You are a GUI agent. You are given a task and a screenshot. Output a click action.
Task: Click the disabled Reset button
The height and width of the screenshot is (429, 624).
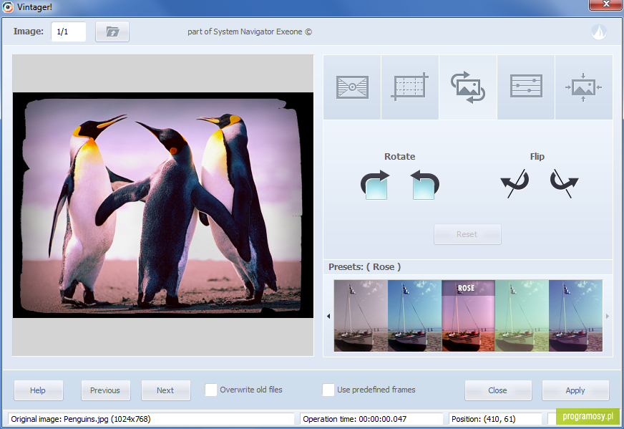467,234
